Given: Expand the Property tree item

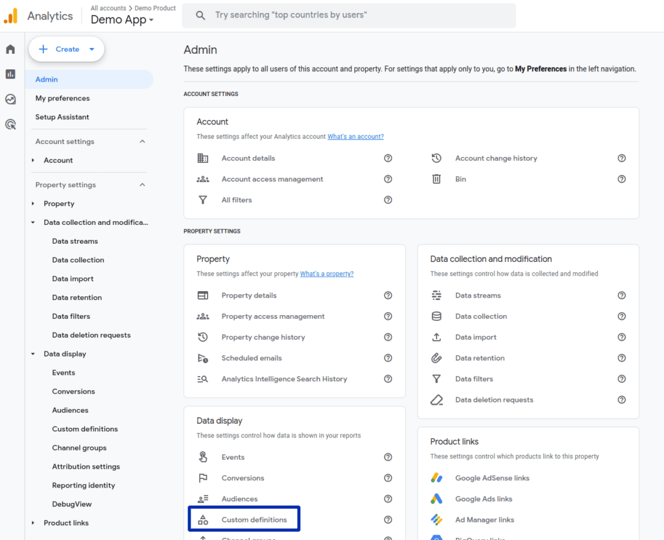Looking at the screenshot, I should [33, 204].
